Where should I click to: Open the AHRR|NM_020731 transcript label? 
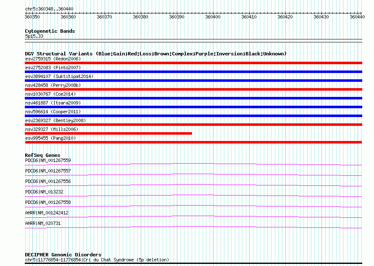pyautogui.click(x=43, y=223)
